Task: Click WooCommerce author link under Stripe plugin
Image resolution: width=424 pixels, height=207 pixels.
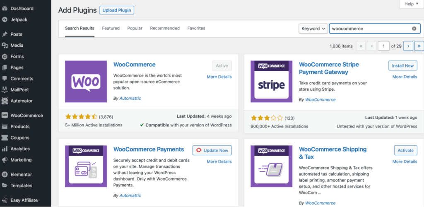Action: 320,100
